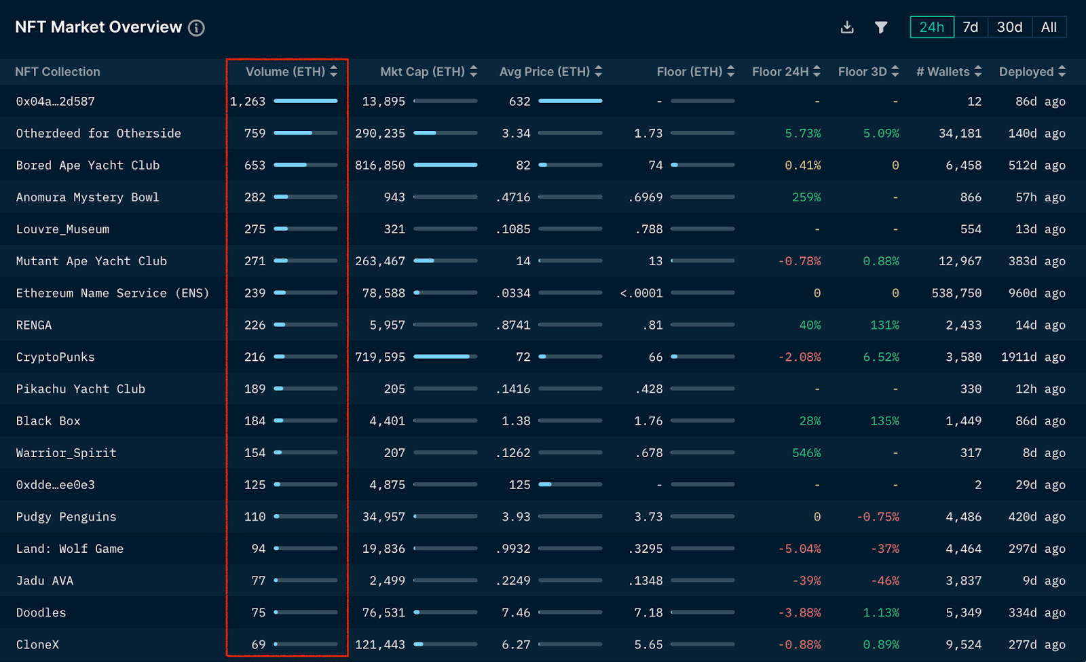
Task: Sort by Floor 24H arrows
Action: click(x=817, y=71)
